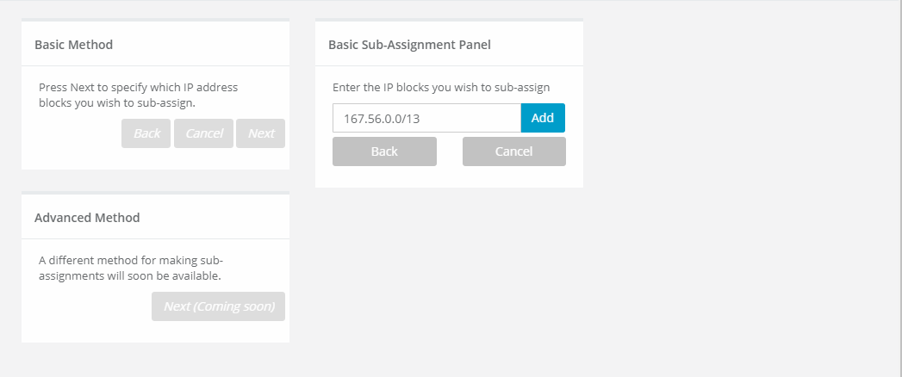The width and height of the screenshot is (902, 377).
Task: Click the Next (Coming soon) button
Action: (x=219, y=306)
